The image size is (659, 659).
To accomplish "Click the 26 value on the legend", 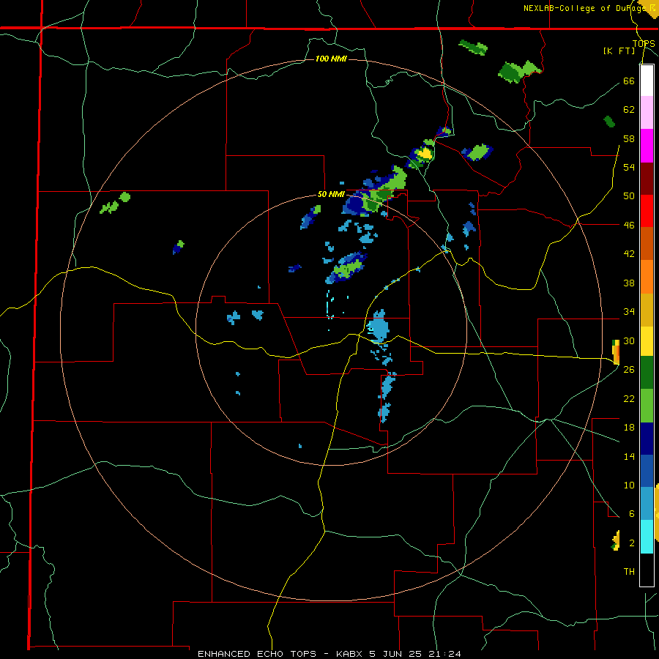I will [629, 370].
